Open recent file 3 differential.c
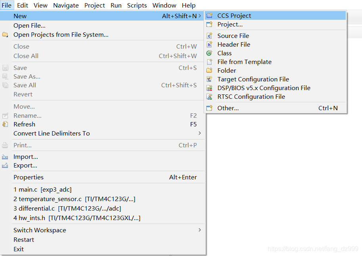362x256 pixels. 103,208
